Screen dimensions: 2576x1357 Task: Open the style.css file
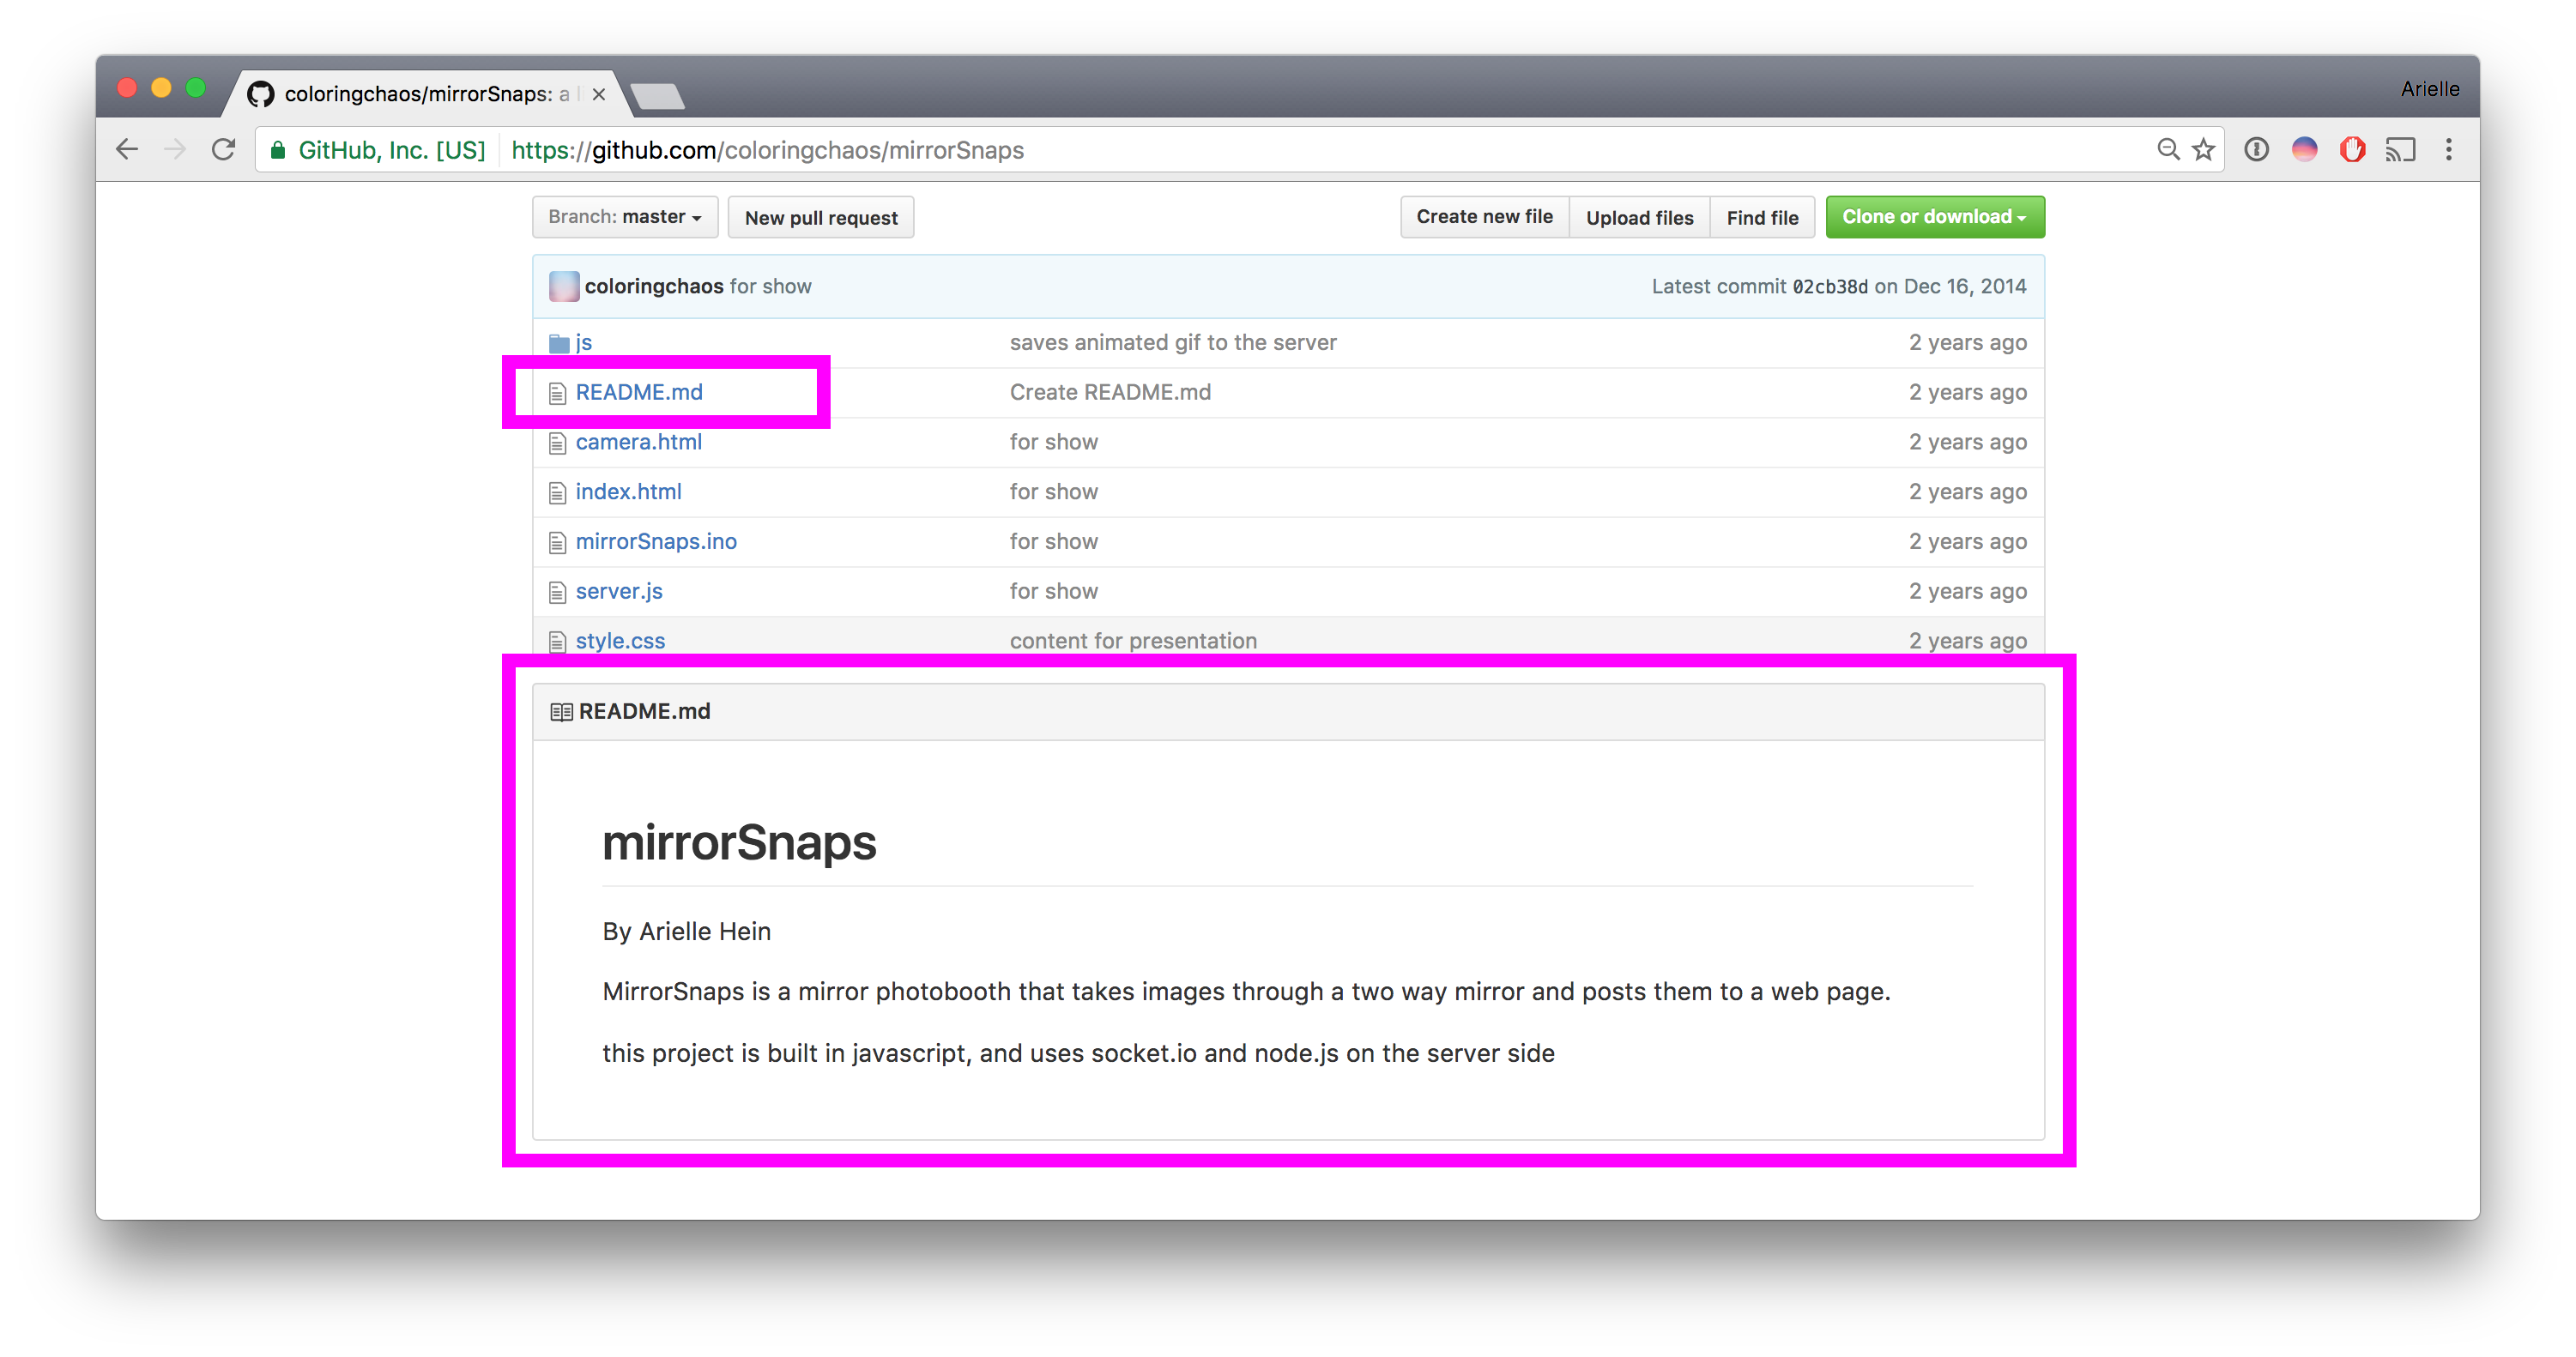tap(620, 641)
